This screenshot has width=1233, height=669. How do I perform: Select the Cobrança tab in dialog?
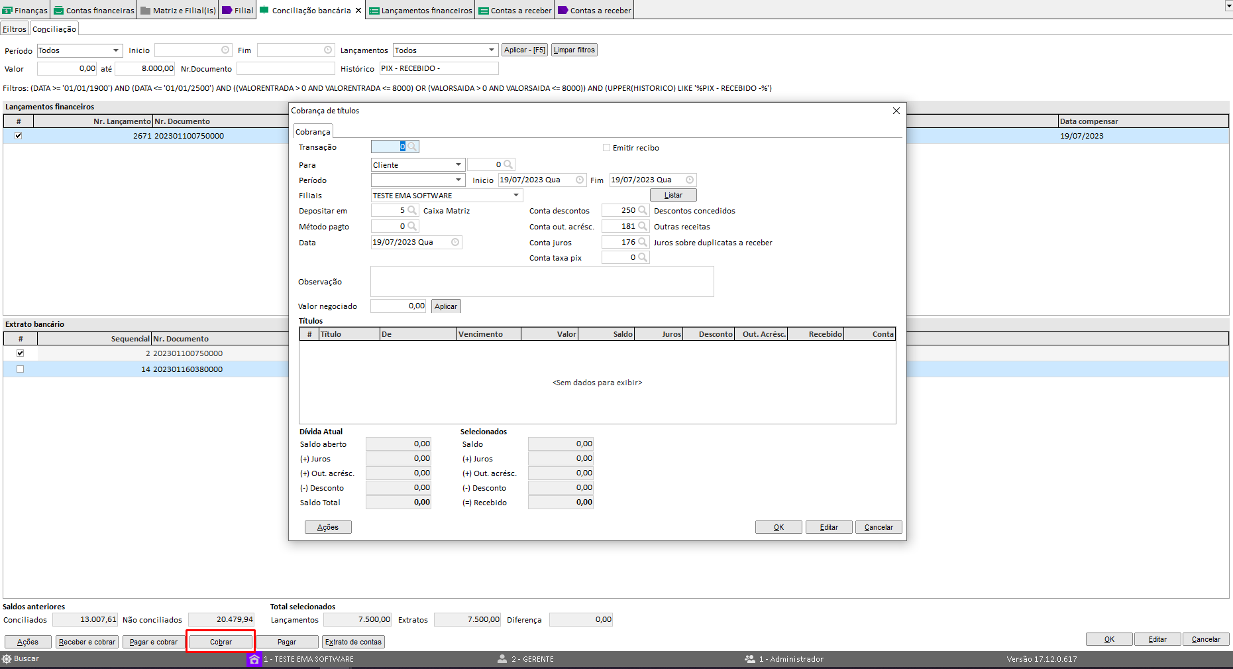pyautogui.click(x=313, y=131)
